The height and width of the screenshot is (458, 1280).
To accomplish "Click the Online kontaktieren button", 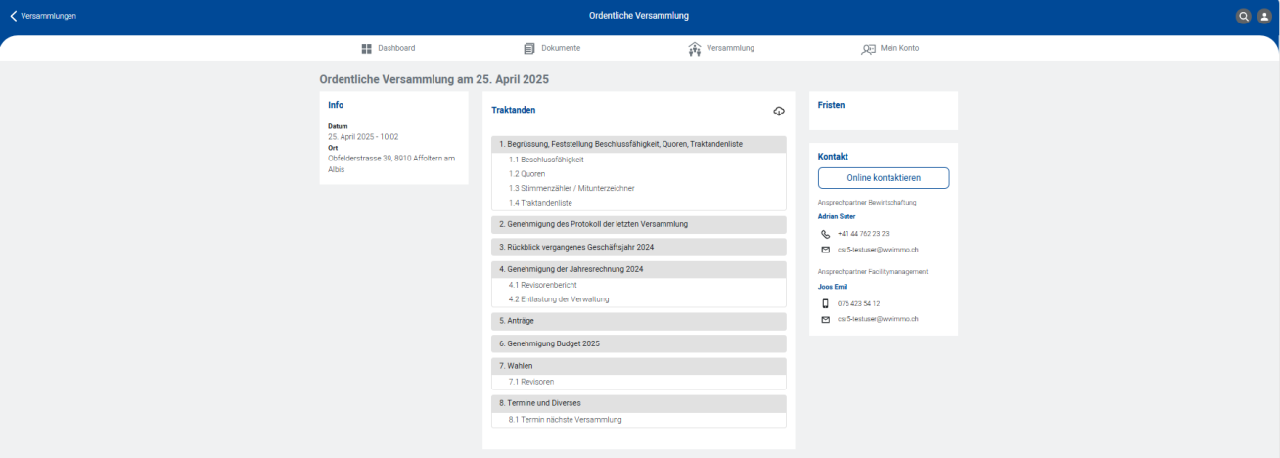I will pyautogui.click(x=884, y=177).
